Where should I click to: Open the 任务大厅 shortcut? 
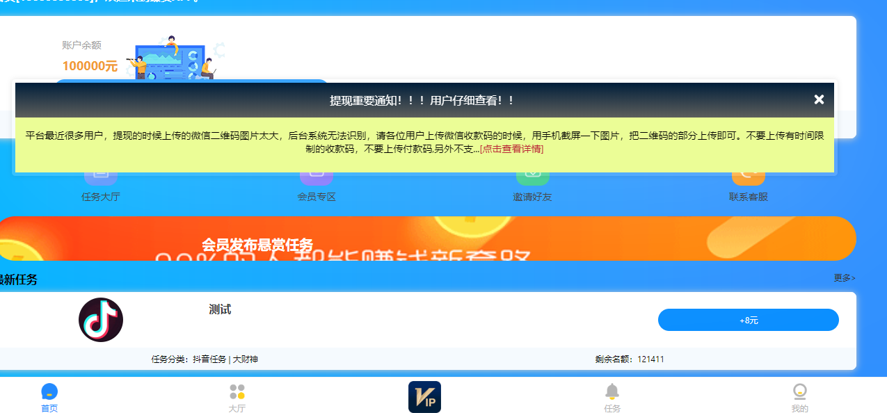click(101, 188)
